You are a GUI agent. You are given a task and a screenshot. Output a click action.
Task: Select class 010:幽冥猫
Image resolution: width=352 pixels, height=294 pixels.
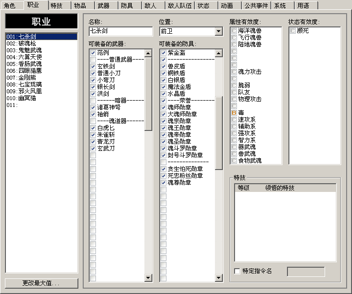[42, 98]
